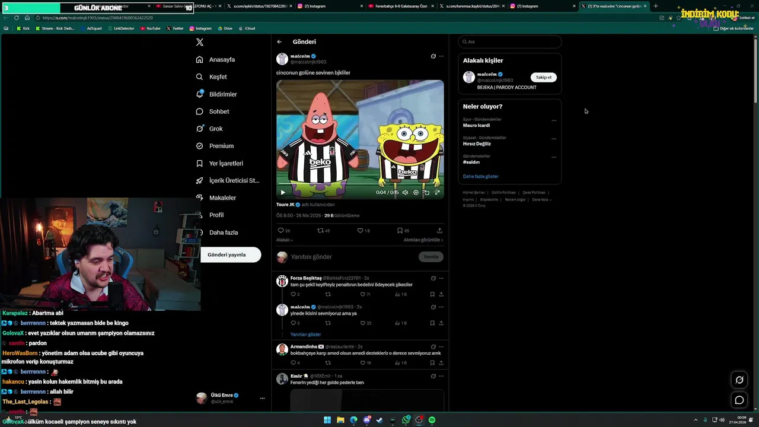Open more options on Emir's reply
The image size is (759, 427).
(x=441, y=376)
